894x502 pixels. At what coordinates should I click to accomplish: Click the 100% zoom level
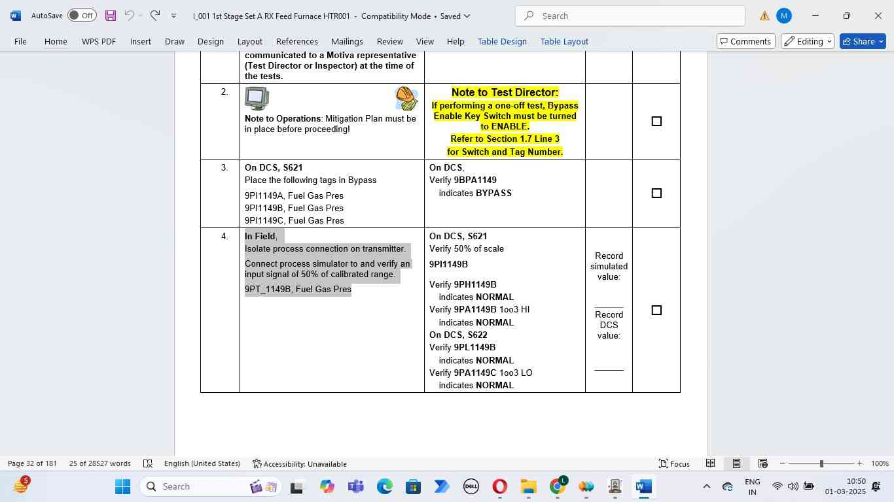[x=880, y=463]
